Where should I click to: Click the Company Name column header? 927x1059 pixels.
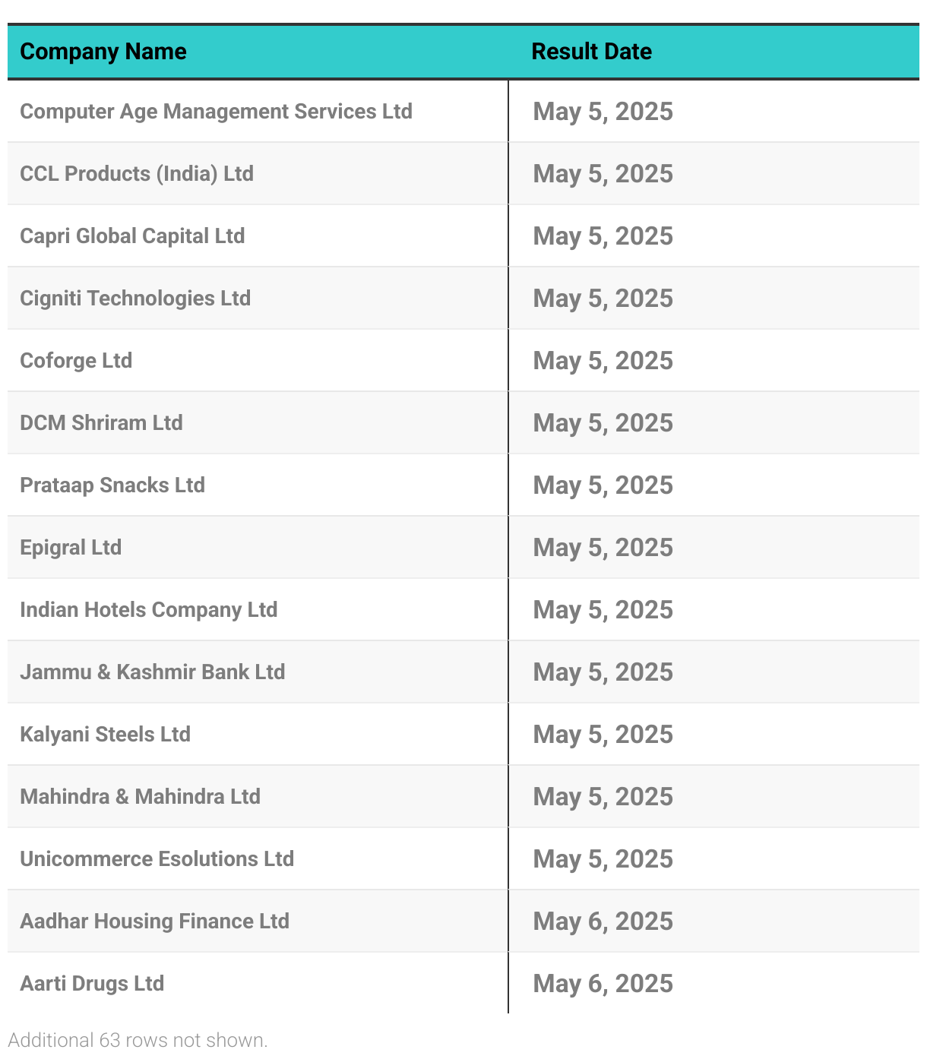tap(103, 52)
